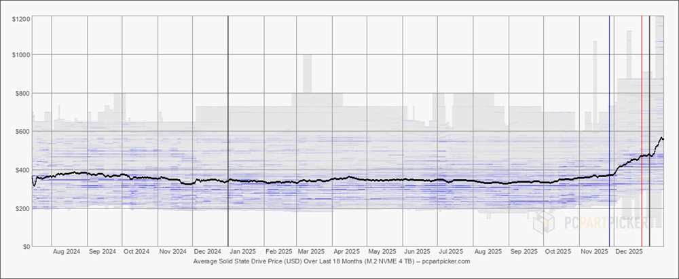Select the $400 y-axis label
The image size is (679, 279).
tap(21, 170)
